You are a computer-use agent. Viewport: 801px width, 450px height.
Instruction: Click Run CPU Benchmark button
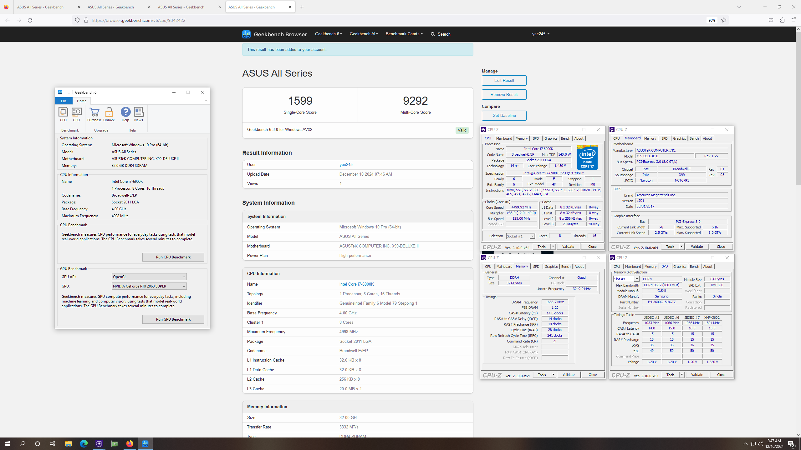(x=173, y=257)
